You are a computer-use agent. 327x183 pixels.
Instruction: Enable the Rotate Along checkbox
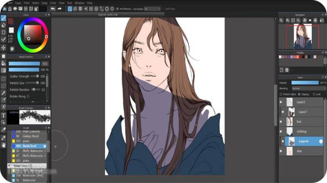click(x=28, y=96)
